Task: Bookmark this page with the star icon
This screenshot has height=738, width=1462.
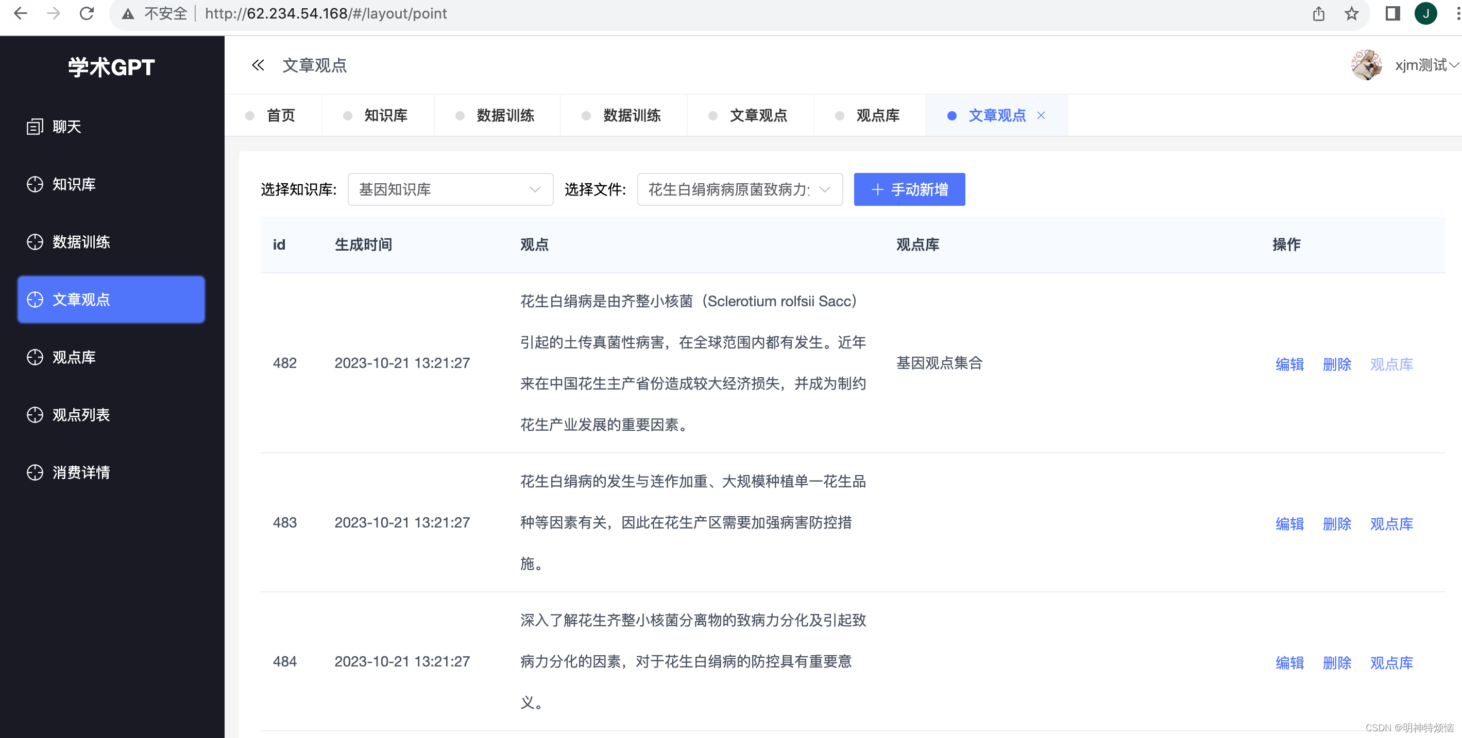Action: point(1351,13)
